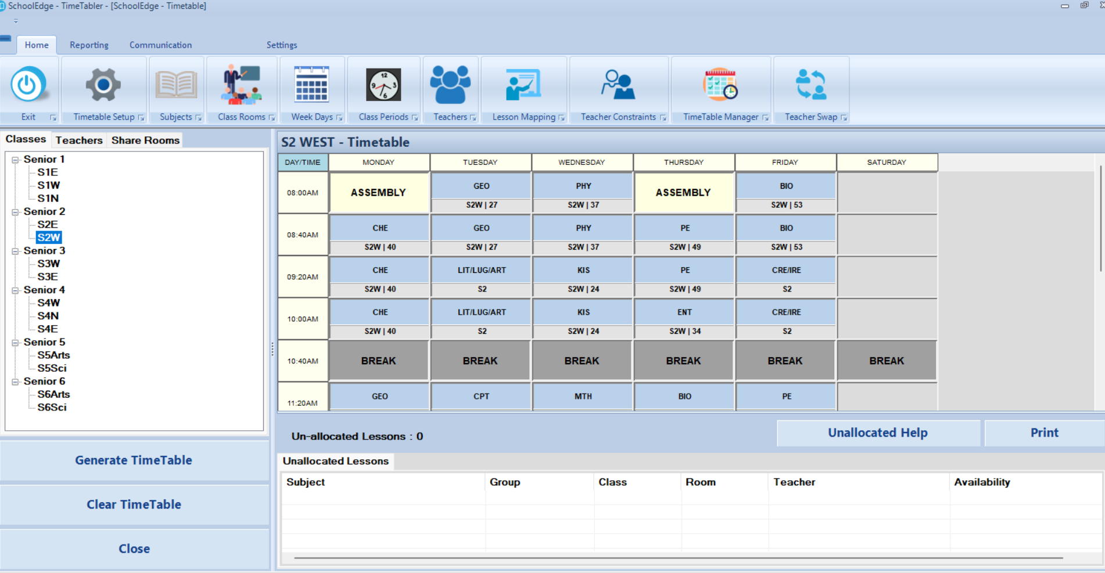Click the Saturday BREAK cell
Viewport: 1105px width, 573px height.
(x=887, y=361)
